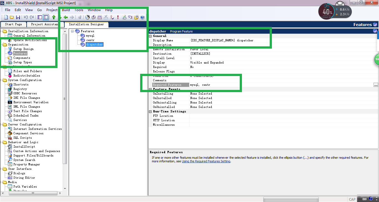The height and width of the screenshot is (202, 379).
Task: Toggle the highlighted view layout toolbar button
Action: 46,17
